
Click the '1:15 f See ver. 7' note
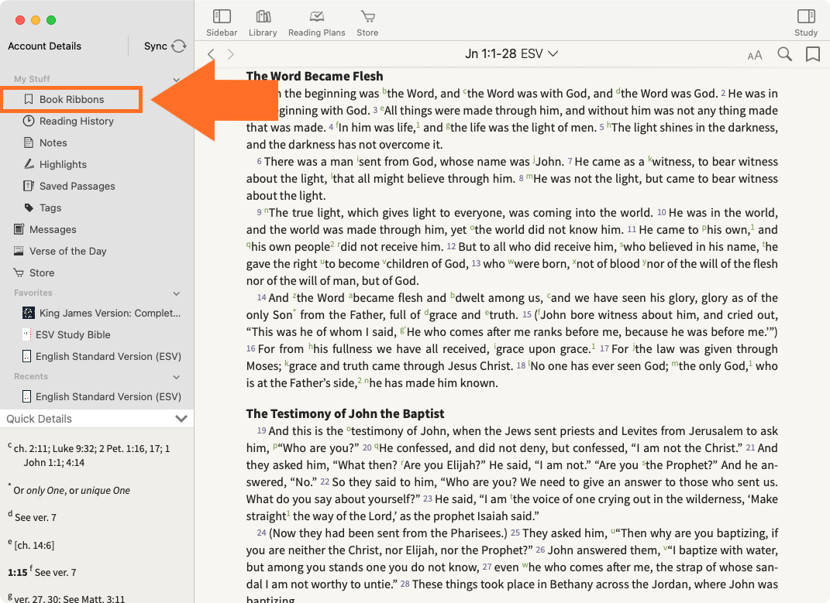point(42,572)
